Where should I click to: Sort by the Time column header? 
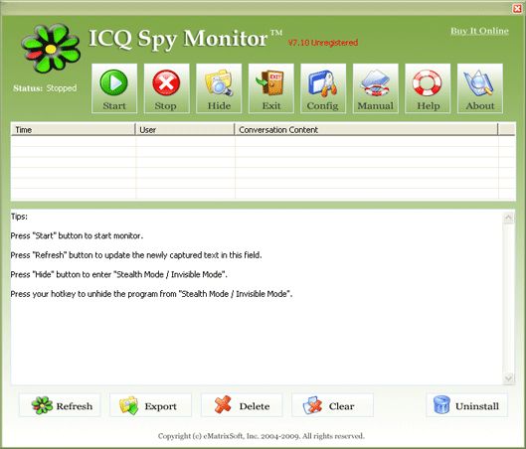point(73,129)
